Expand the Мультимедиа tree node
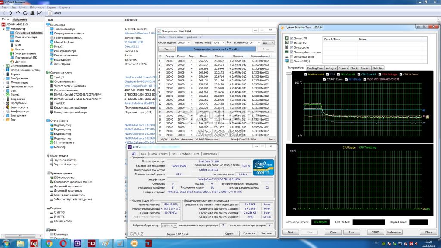 point(3,82)
